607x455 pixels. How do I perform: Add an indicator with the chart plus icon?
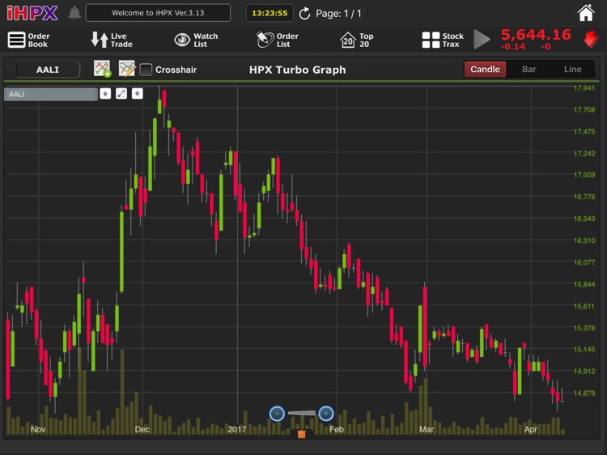(102, 70)
